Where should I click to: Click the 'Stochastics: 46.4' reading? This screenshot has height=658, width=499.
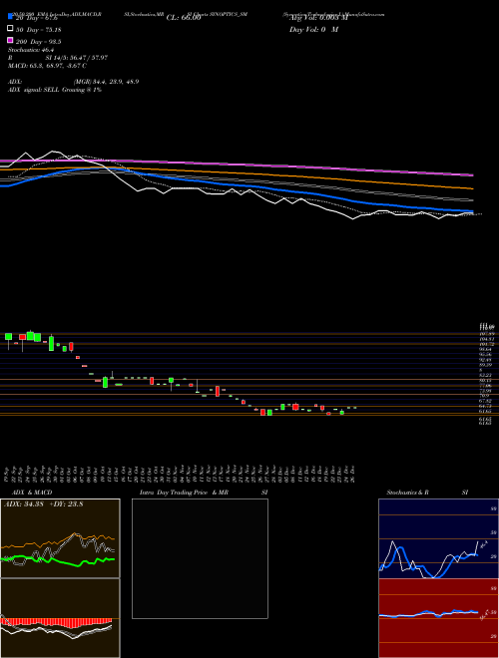pos(29,50)
